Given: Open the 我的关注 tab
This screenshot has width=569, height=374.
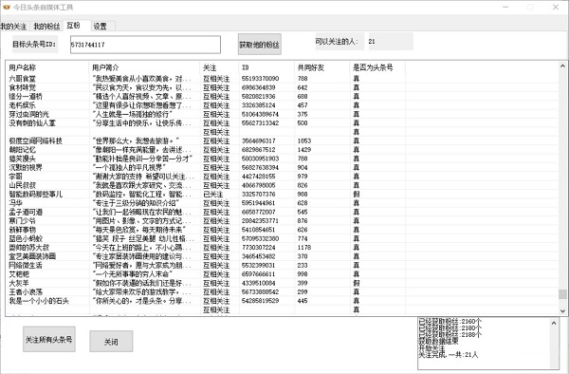Looking at the screenshot, I should (x=13, y=27).
